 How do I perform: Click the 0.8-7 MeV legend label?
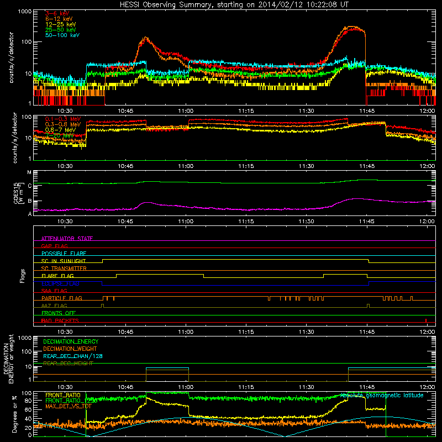[x=60, y=130]
